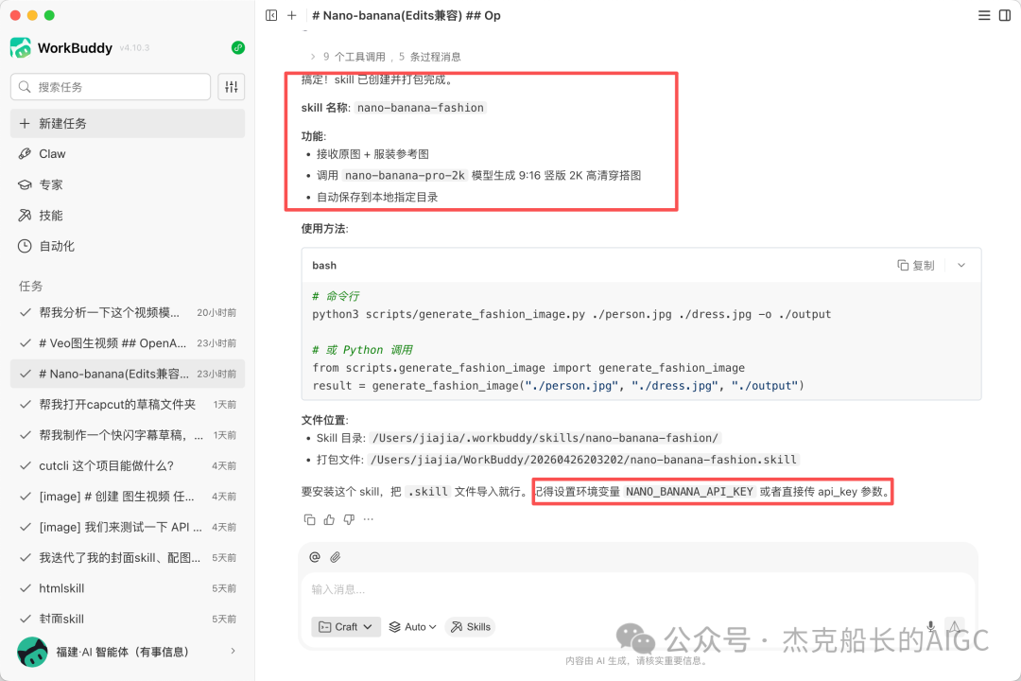Click the message input field 输入消息
This screenshot has height=681, width=1021.
637,589
